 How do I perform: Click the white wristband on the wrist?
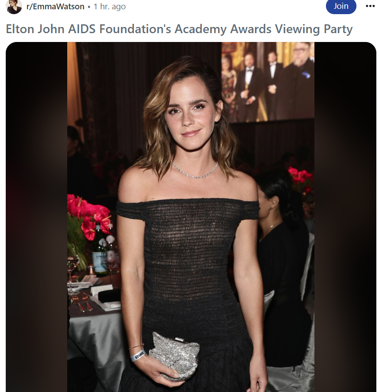(x=138, y=355)
